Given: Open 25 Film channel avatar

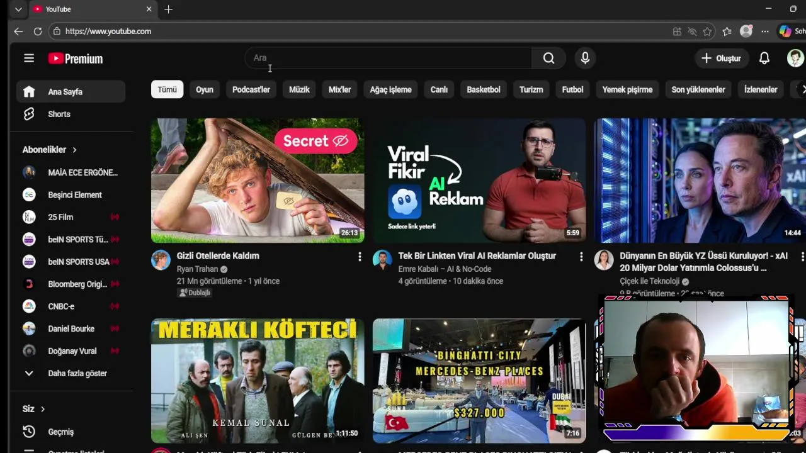Looking at the screenshot, I should (29, 217).
